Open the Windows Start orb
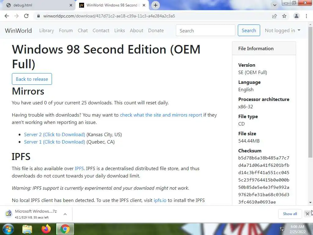This screenshot has height=235, width=313. pyautogui.click(x=8, y=229)
